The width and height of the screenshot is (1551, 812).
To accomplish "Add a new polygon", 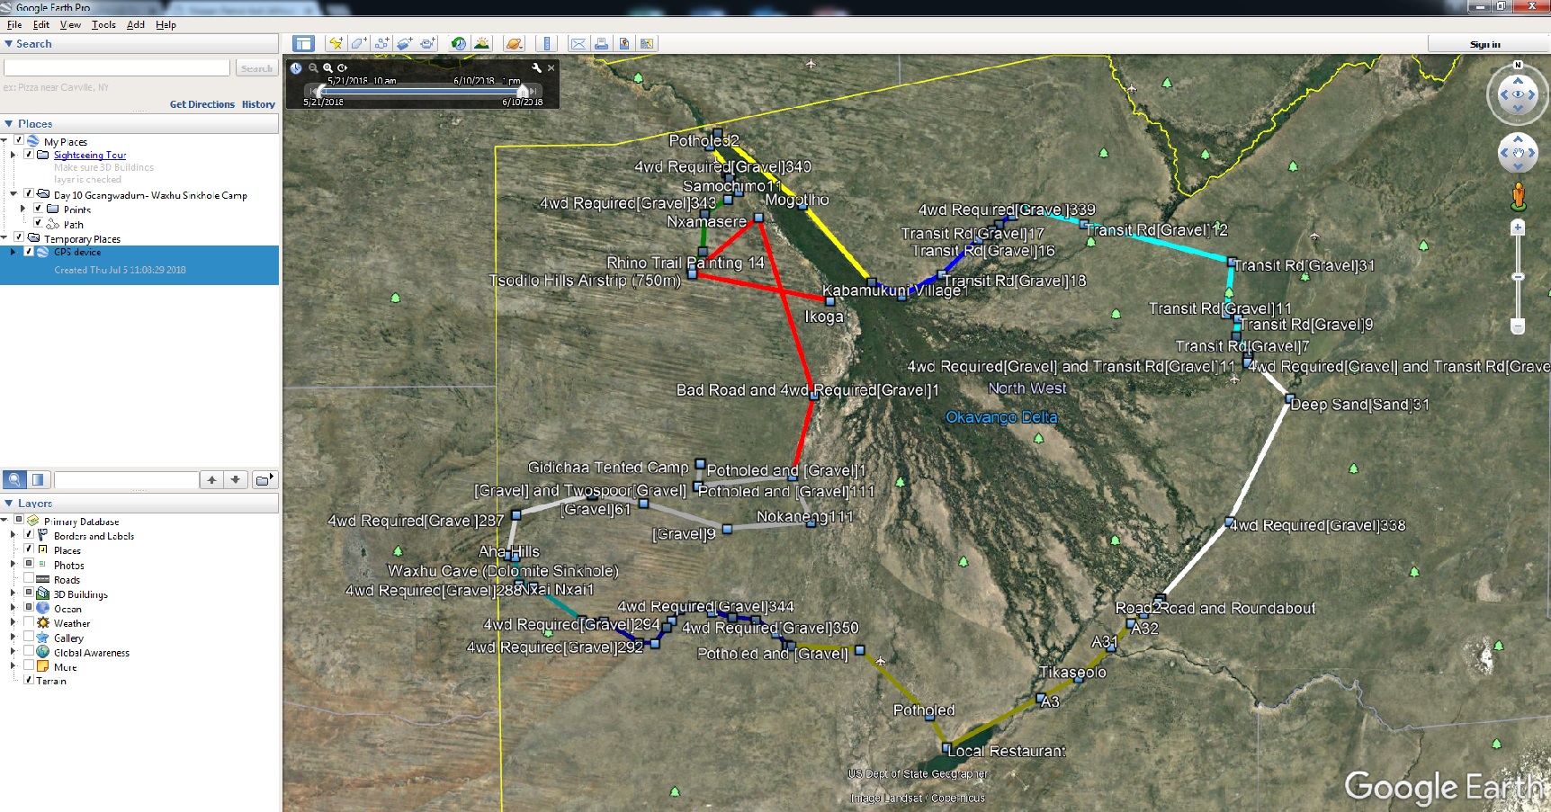I will coord(358,43).
